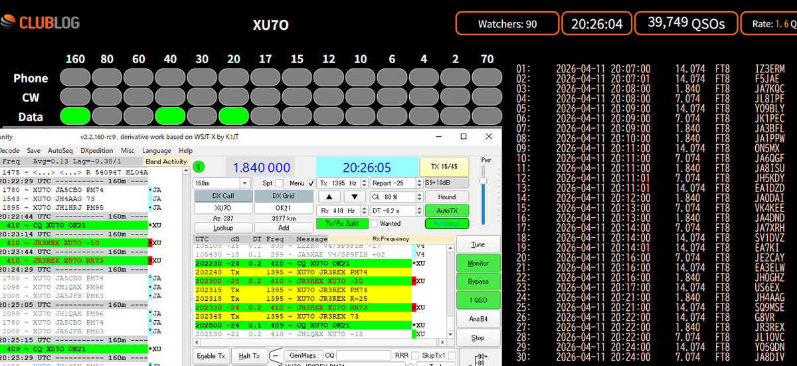Click the grey CW 10 band indicator
Viewport: 797px width, 366px height.
[x=360, y=97]
